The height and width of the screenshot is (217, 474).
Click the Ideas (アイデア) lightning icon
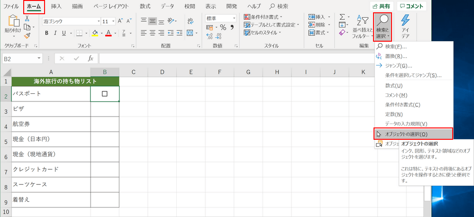point(405,27)
